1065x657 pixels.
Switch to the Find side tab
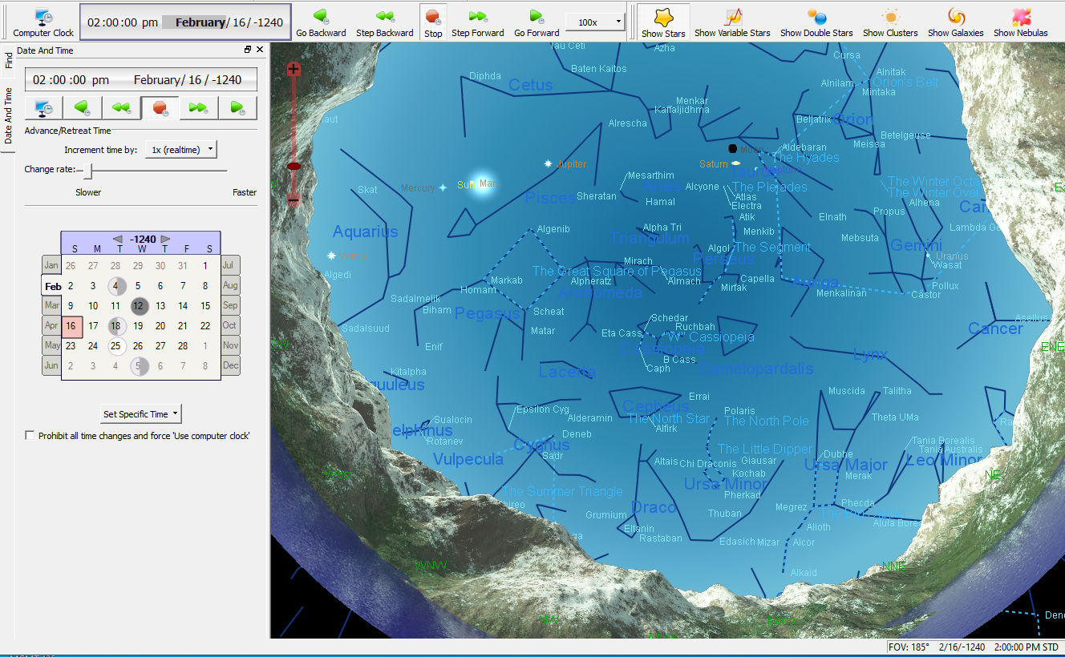[x=8, y=60]
